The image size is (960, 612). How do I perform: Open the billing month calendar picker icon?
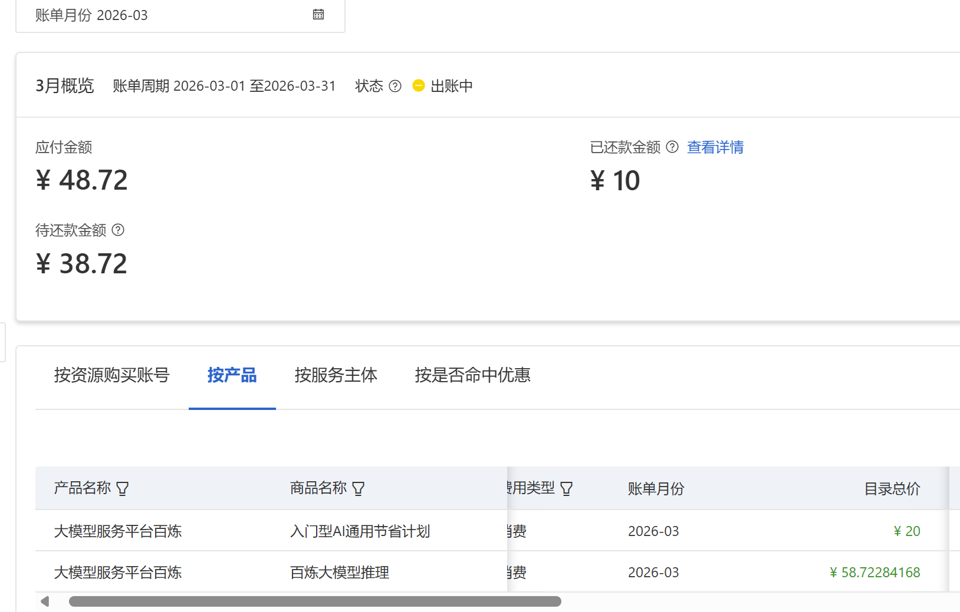[x=318, y=15]
